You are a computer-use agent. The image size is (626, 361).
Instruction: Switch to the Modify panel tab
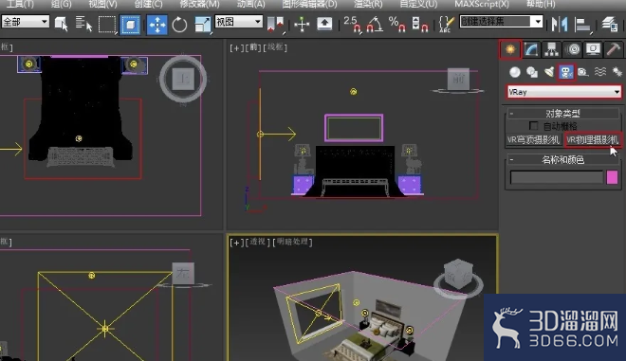pyautogui.click(x=531, y=49)
